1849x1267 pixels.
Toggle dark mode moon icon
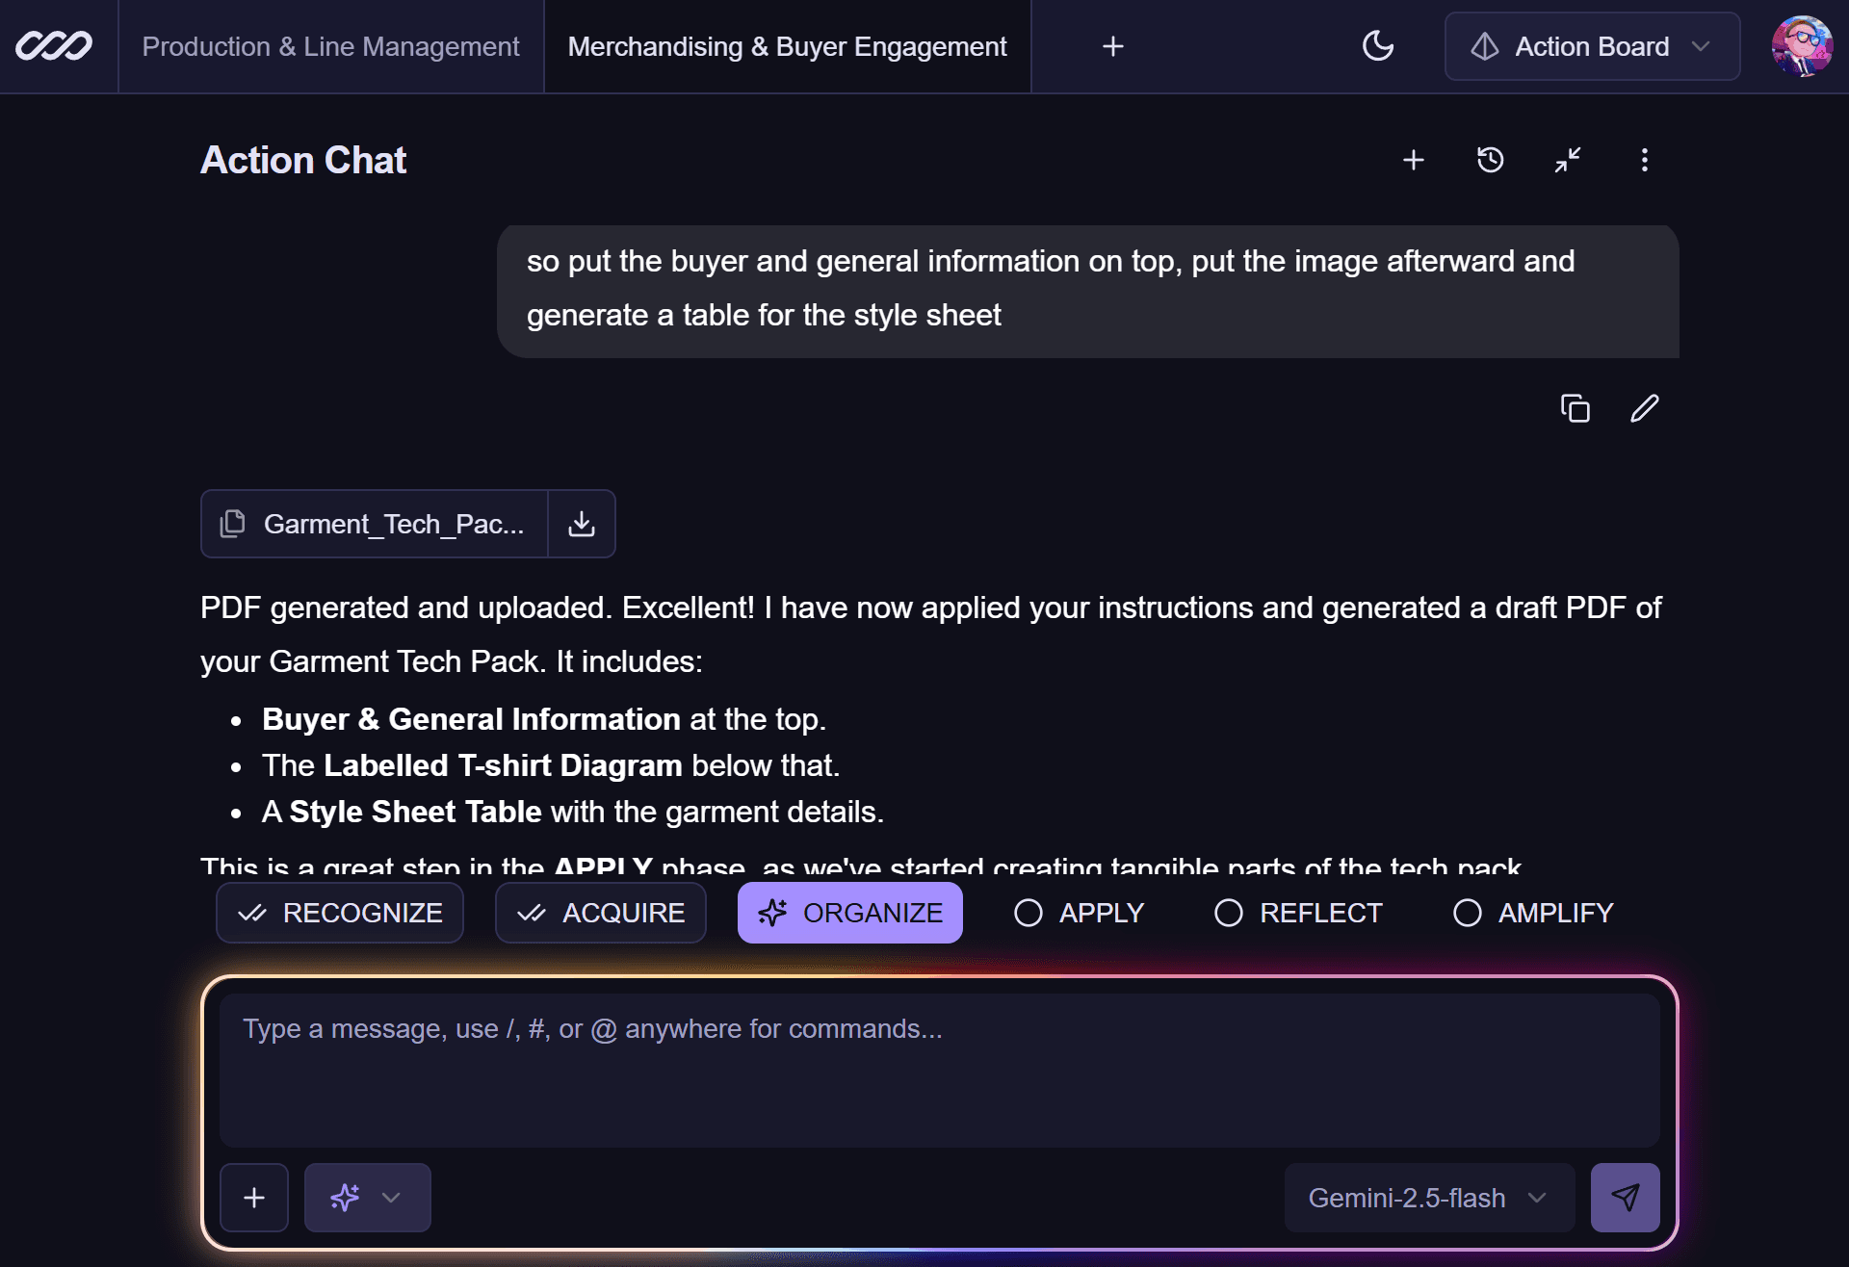click(1378, 46)
